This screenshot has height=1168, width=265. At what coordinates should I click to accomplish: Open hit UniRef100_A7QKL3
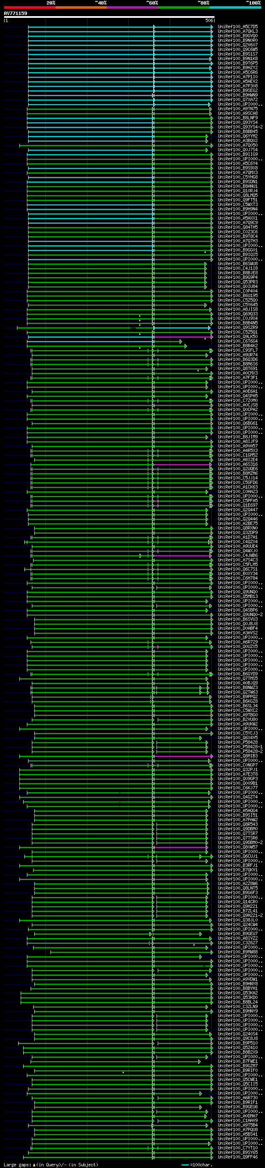pos(238,31)
